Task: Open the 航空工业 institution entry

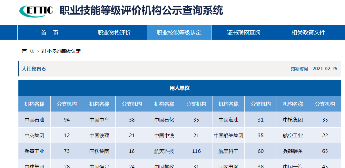Action: click(293, 136)
